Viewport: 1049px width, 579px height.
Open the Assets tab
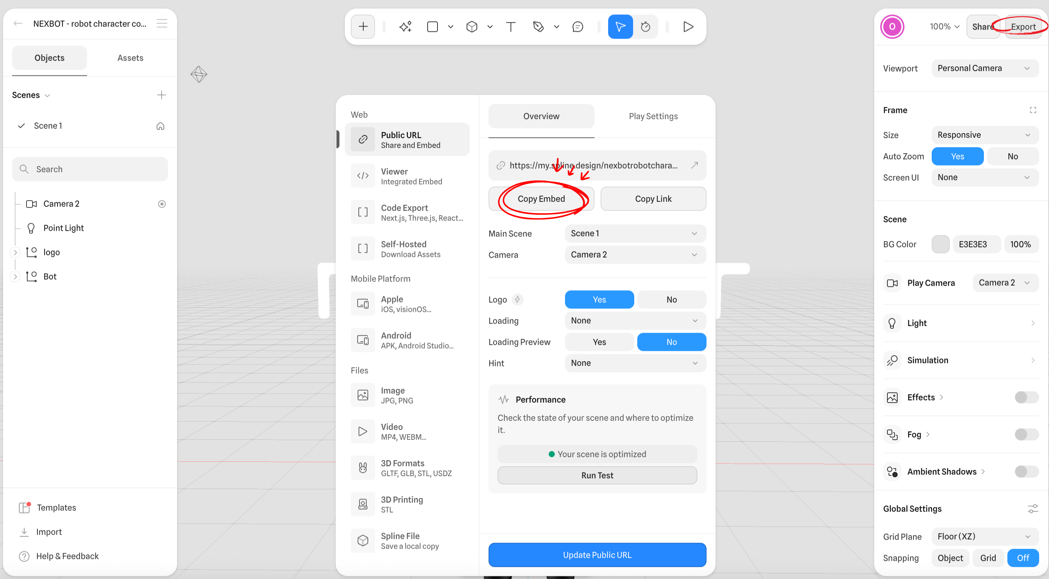(130, 58)
